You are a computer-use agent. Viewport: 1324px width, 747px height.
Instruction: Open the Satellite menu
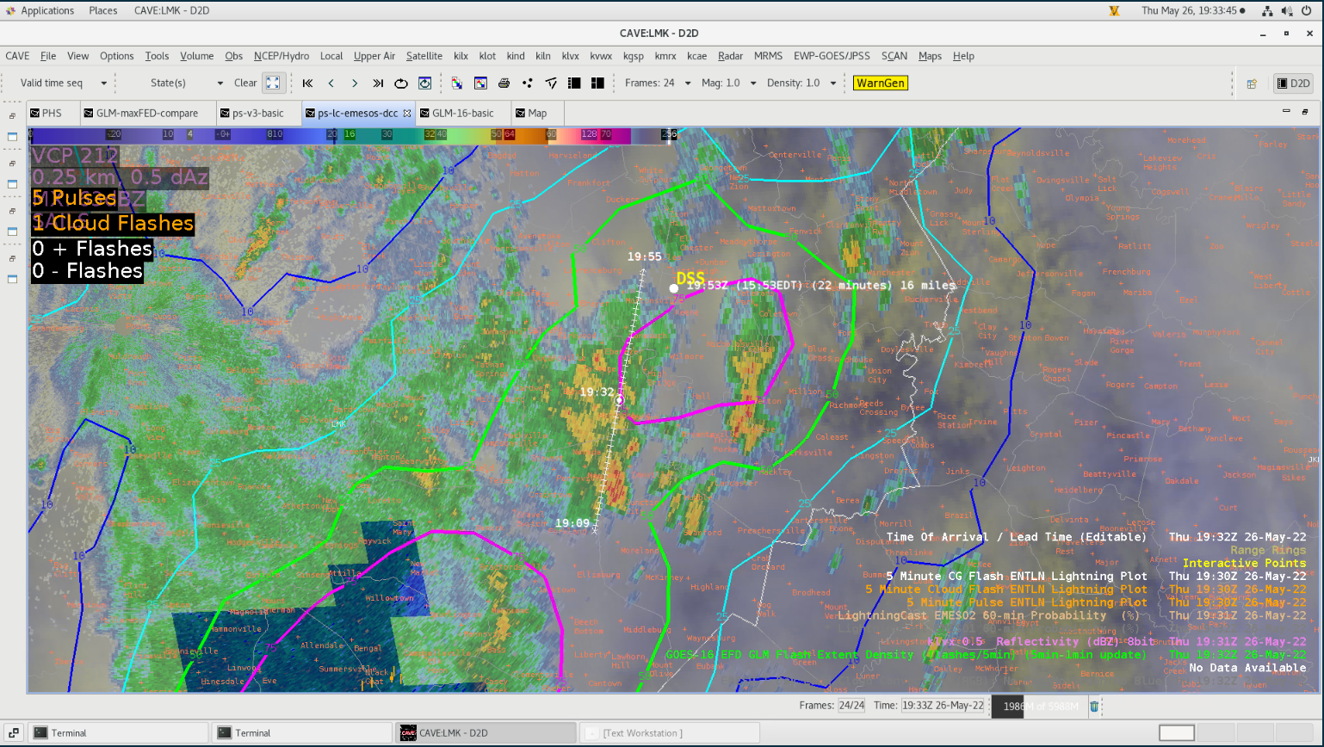tap(424, 56)
